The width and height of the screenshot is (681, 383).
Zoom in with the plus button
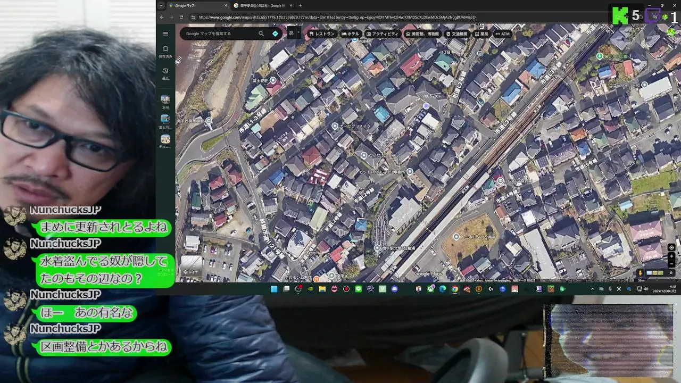672,256
